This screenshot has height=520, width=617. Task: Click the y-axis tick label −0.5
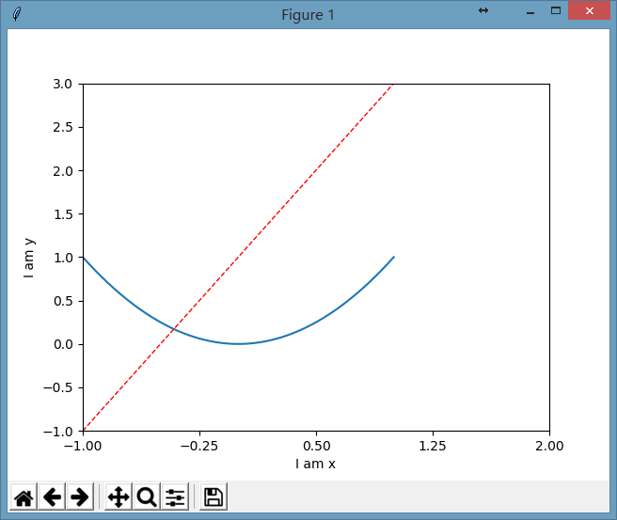coord(58,387)
